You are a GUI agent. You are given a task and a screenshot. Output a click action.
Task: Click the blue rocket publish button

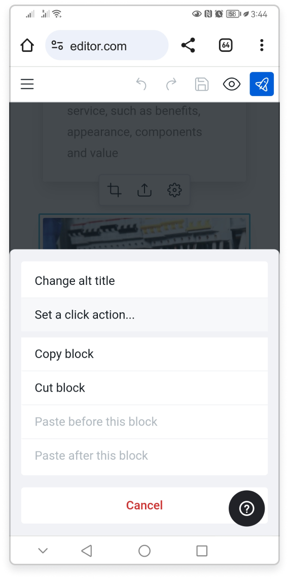[x=262, y=84]
